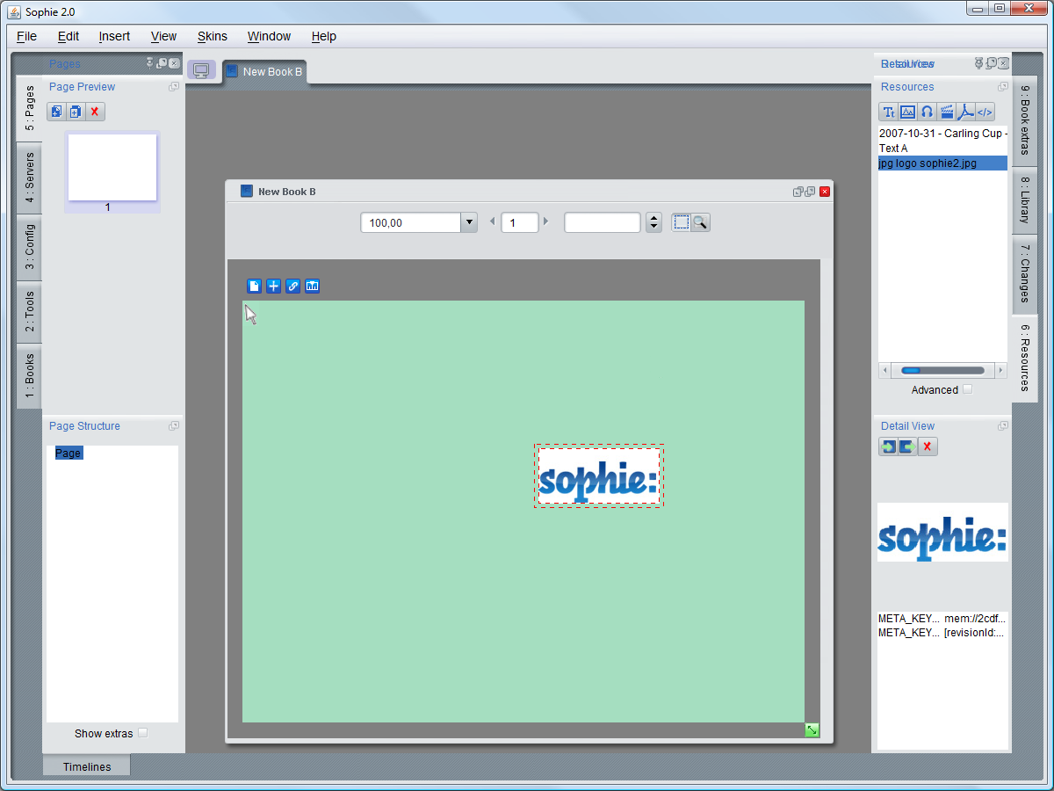
Task: Select the '2007-10-31 - Carling Cup' resource
Action: (942, 134)
